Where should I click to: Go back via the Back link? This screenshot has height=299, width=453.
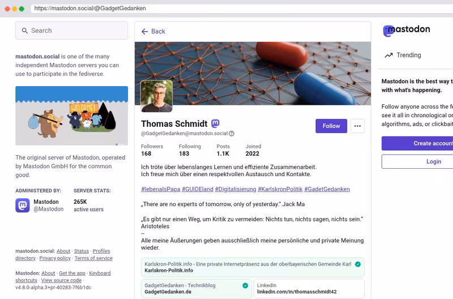(153, 32)
